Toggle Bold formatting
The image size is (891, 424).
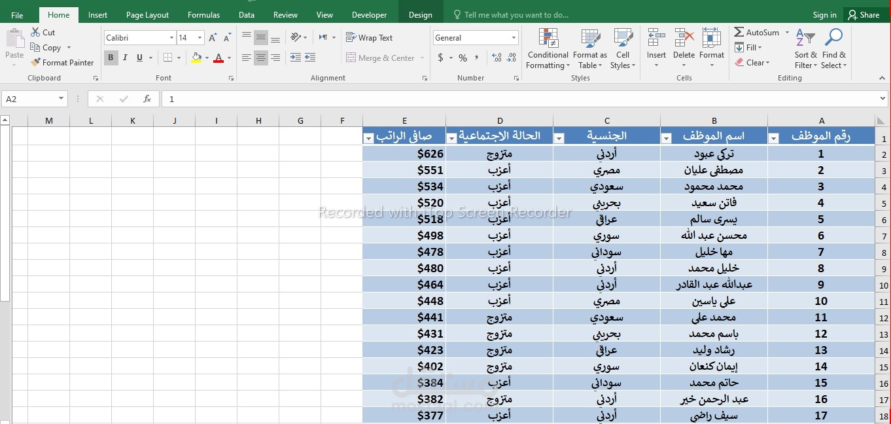[111, 58]
